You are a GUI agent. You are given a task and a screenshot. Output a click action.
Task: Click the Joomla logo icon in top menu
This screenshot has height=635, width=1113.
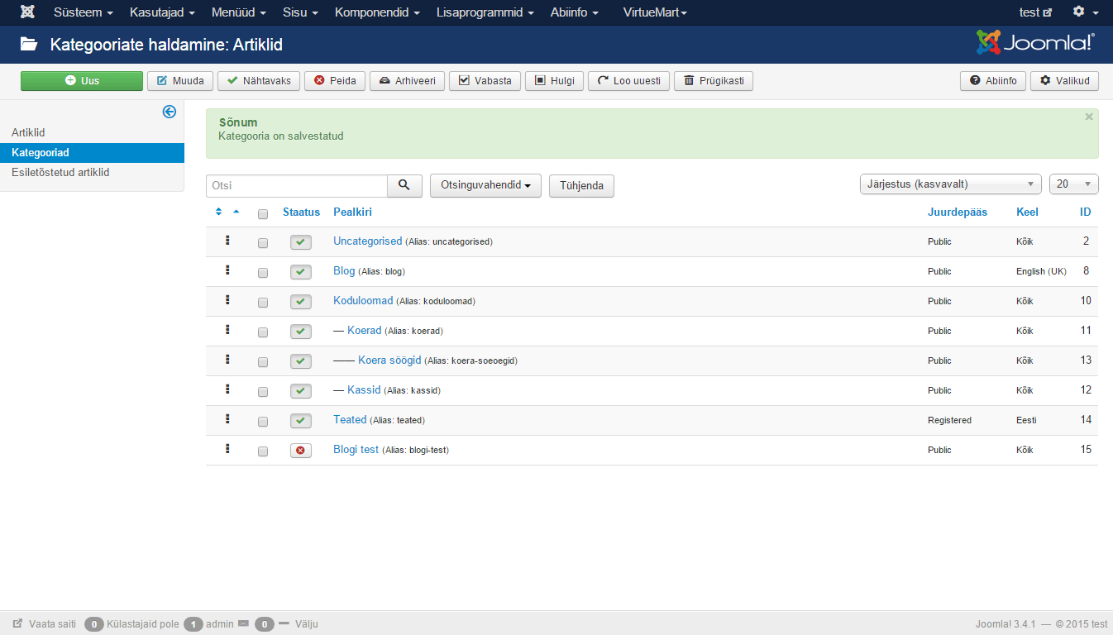pyautogui.click(x=27, y=12)
